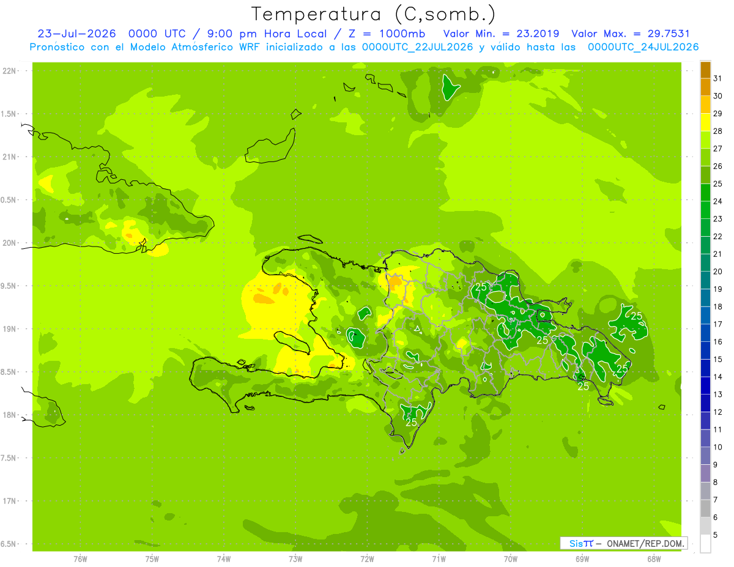Viewport: 734px width, 567px height.
Task: Click the colorbar value '15'
Action: [717, 360]
